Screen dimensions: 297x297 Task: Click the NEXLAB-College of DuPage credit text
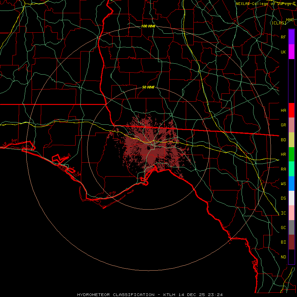tap(265, 4)
